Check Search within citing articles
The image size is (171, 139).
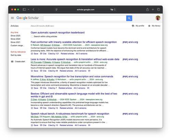point(32,37)
